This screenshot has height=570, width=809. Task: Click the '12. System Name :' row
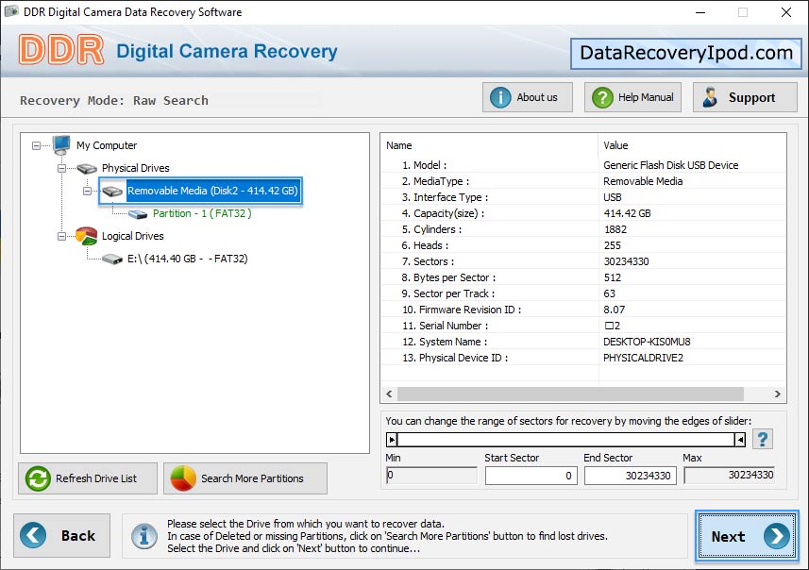point(583,342)
